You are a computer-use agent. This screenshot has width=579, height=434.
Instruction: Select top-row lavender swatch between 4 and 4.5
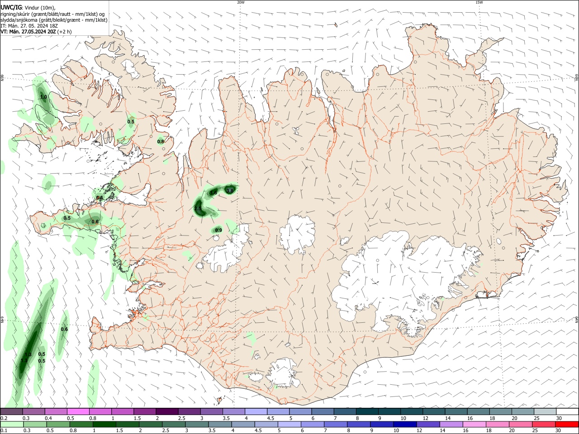(x=256, y=411)
